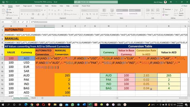Click the Undo arrow in title bar
190x107 pixels.
pos(7,2)
